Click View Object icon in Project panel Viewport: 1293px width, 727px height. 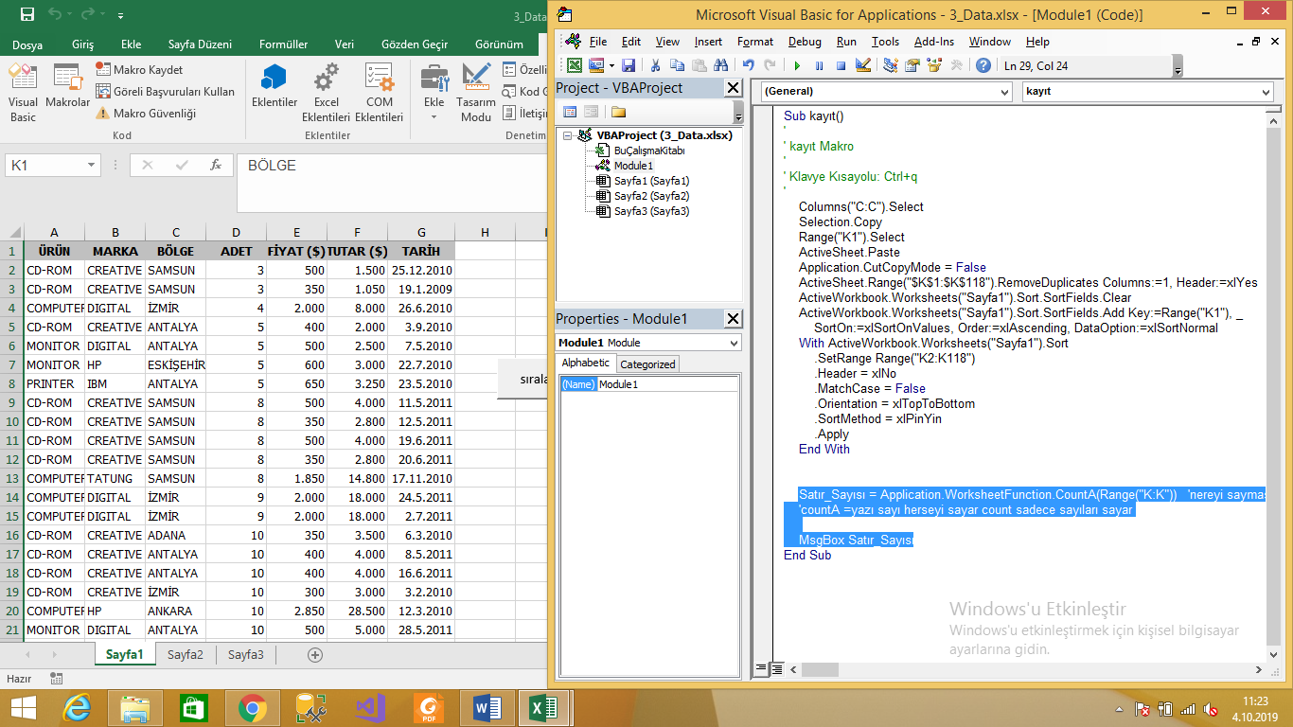click(591, 112)
